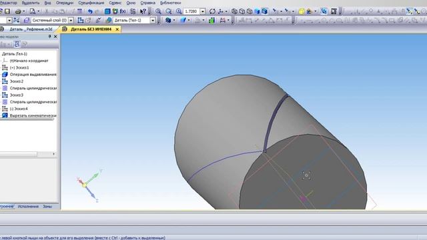Viewport: 427px width, 240px height.
Task: Select Операция выдавливания in model tree
Action: [x=33, y=74]
